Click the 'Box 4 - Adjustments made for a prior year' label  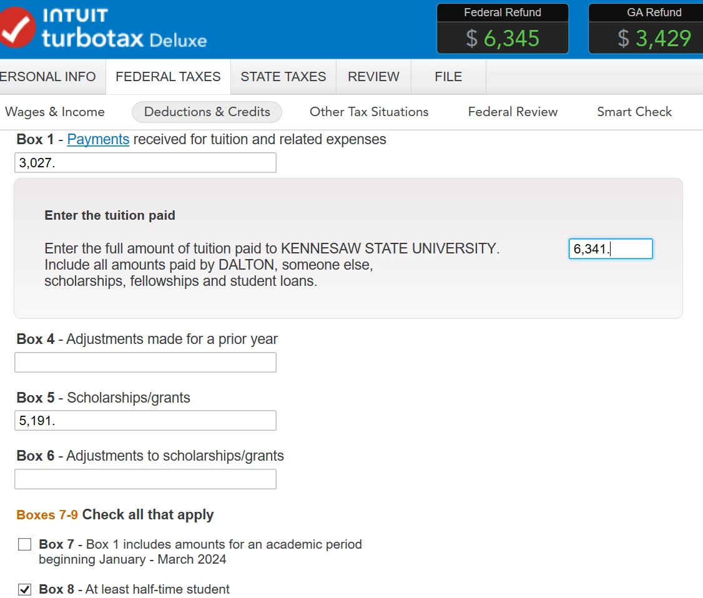pos(147,340)
